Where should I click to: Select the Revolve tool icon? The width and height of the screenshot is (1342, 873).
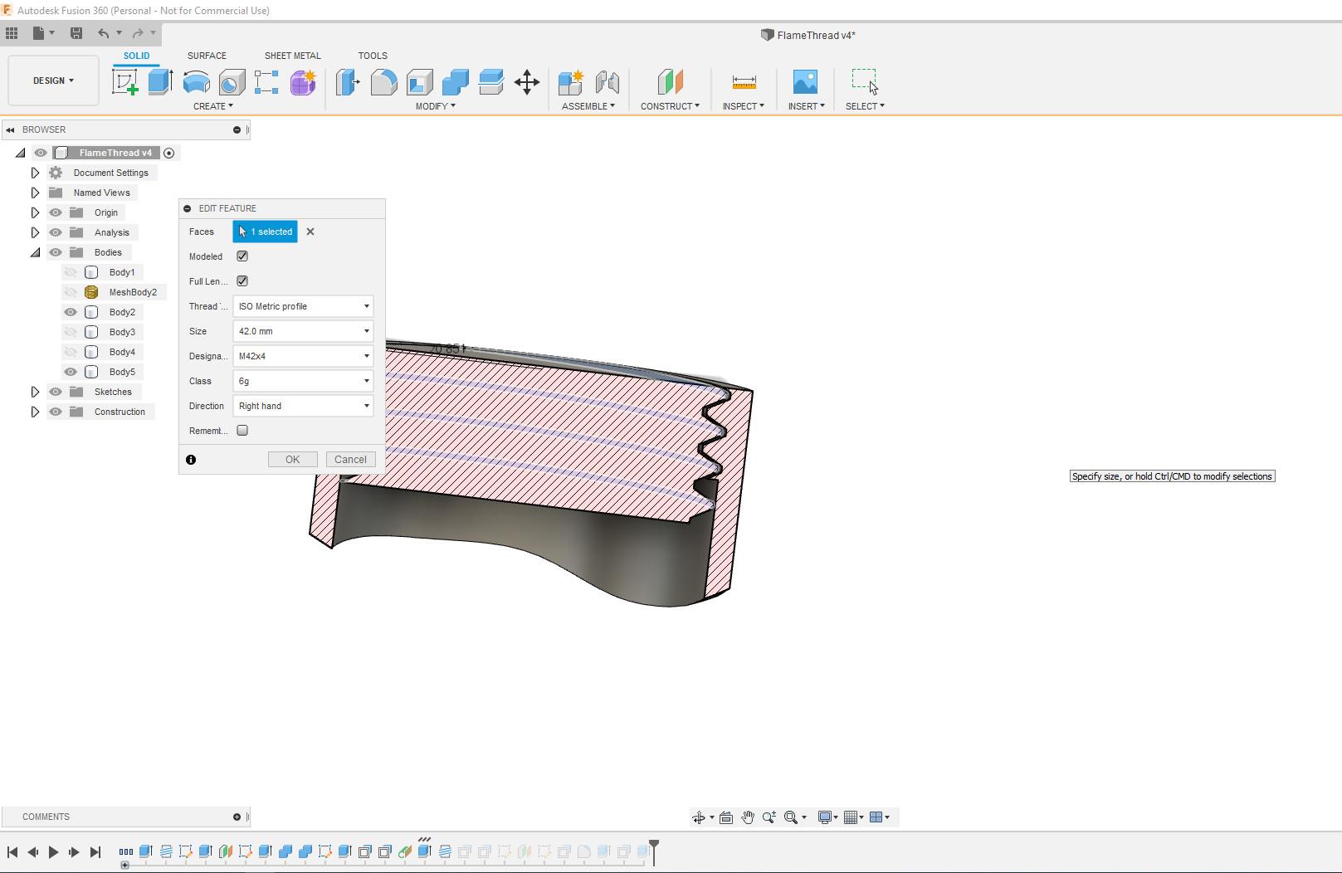(x=196, y=82)
